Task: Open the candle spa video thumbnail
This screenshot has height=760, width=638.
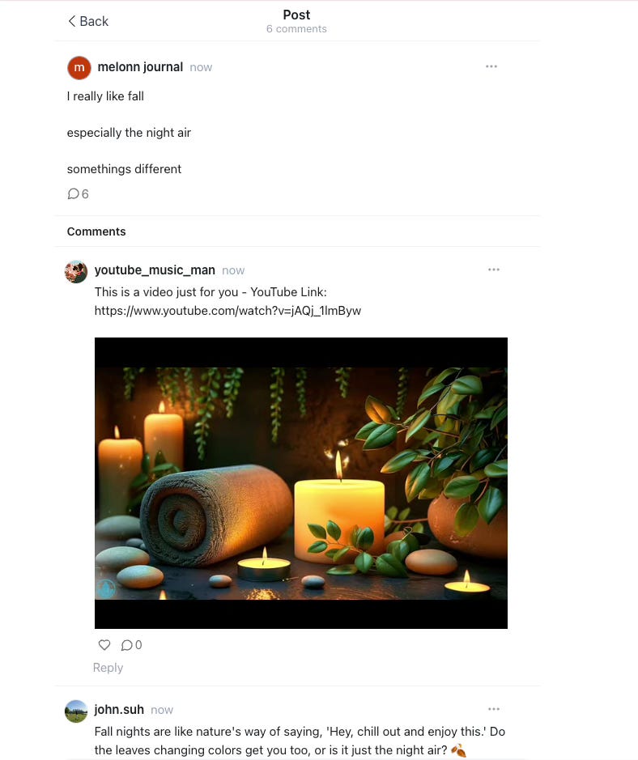Action: (x=301, y=482)
